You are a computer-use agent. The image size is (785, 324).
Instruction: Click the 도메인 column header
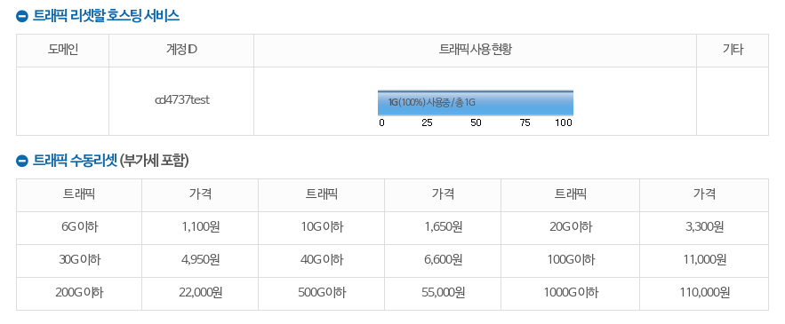63,50
